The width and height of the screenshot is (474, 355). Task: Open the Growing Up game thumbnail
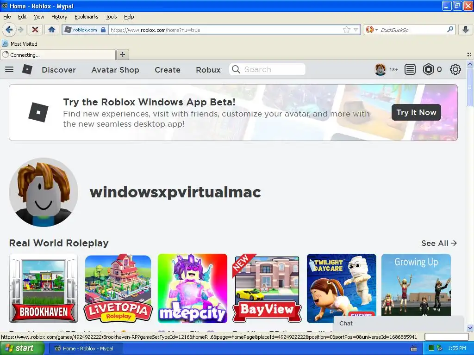click(416, 285)
